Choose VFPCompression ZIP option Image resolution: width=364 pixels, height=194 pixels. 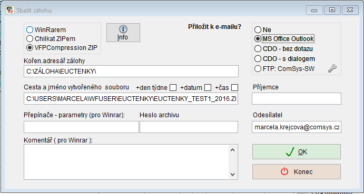pos(29,47)
